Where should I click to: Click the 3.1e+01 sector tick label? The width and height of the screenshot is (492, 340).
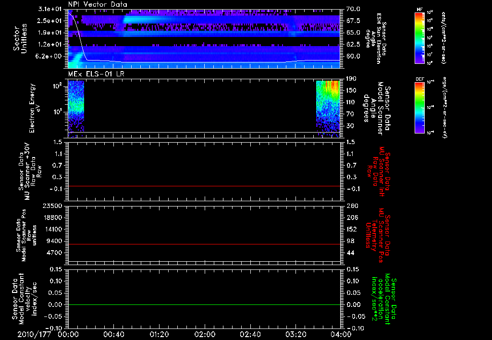click(50, 9)
